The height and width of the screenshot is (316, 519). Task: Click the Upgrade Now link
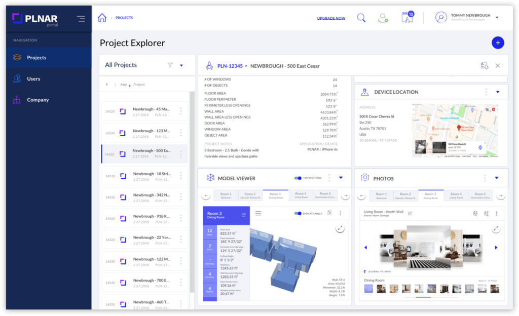(331, 18)
